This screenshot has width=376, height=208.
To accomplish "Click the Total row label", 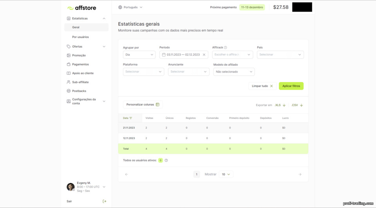I will [126, 149].
